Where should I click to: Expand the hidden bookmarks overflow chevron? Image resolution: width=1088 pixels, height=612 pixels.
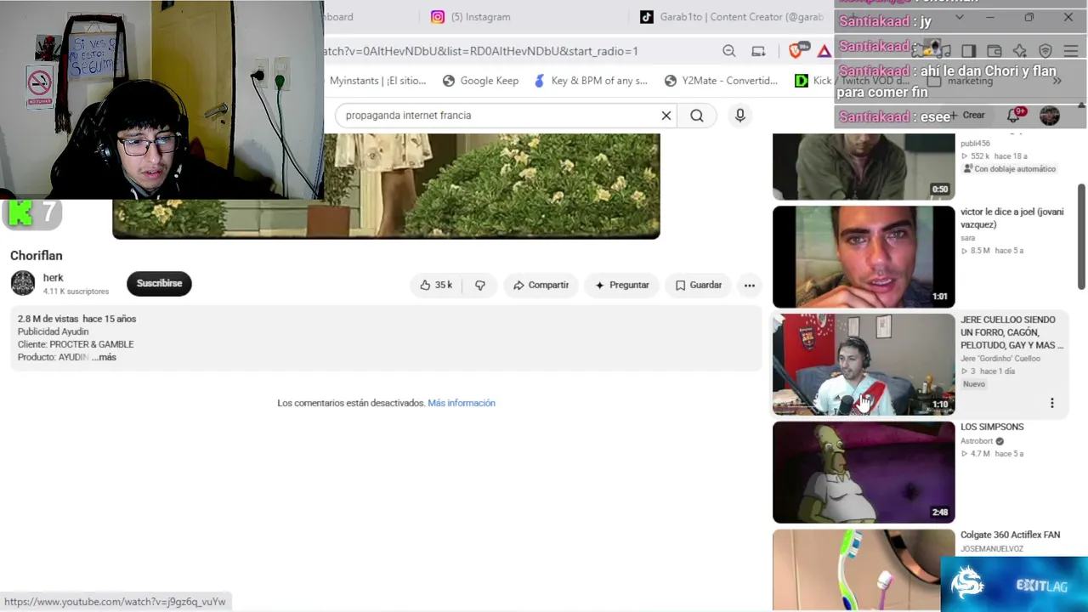coord(1057,81)
